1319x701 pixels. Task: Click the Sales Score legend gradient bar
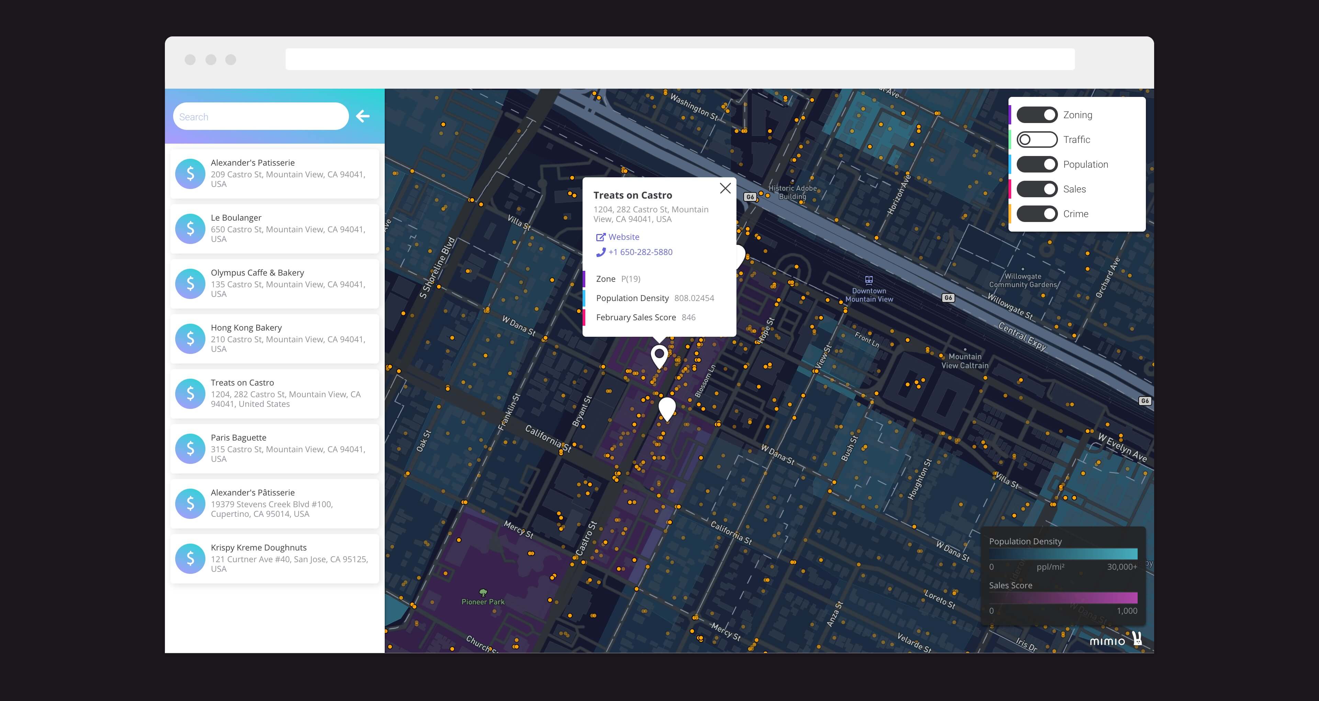pyautogui.click(x=1063, y=598)
